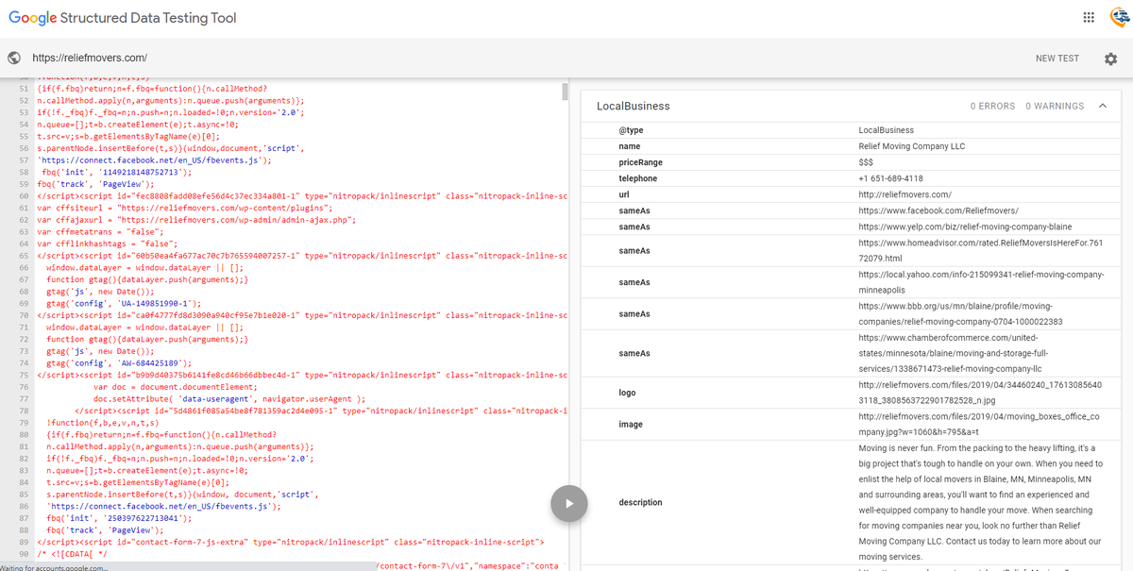This screenshot has height=571, width=1133.
Task: Open the Google apps grid
Action: 1089,18
